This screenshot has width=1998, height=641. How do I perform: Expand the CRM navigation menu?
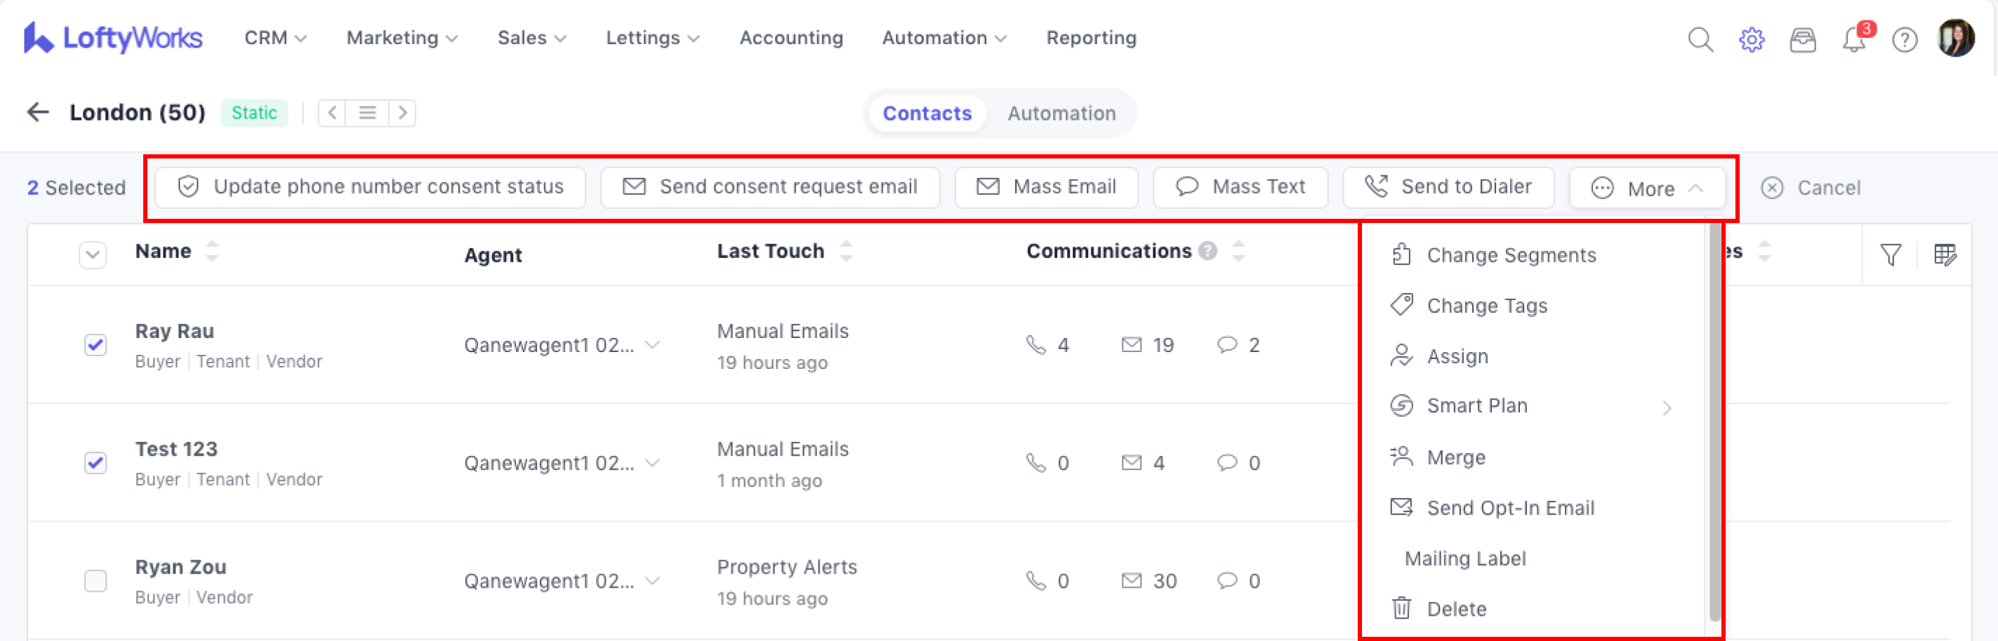[275, 38]
